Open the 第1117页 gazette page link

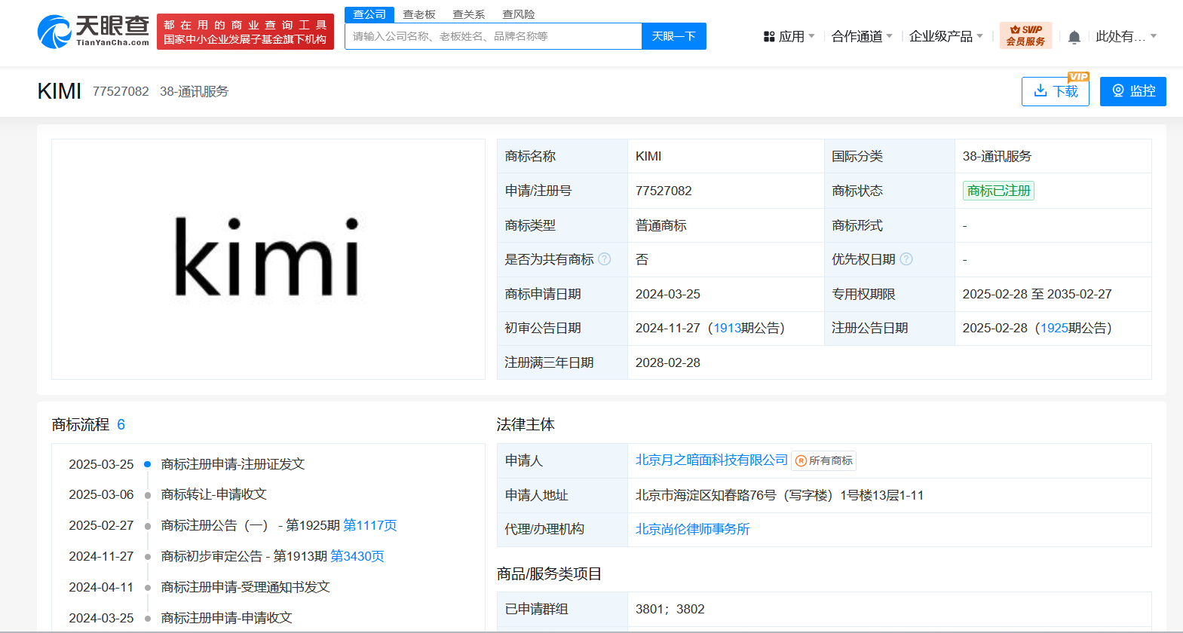click(x=370, y=525)
